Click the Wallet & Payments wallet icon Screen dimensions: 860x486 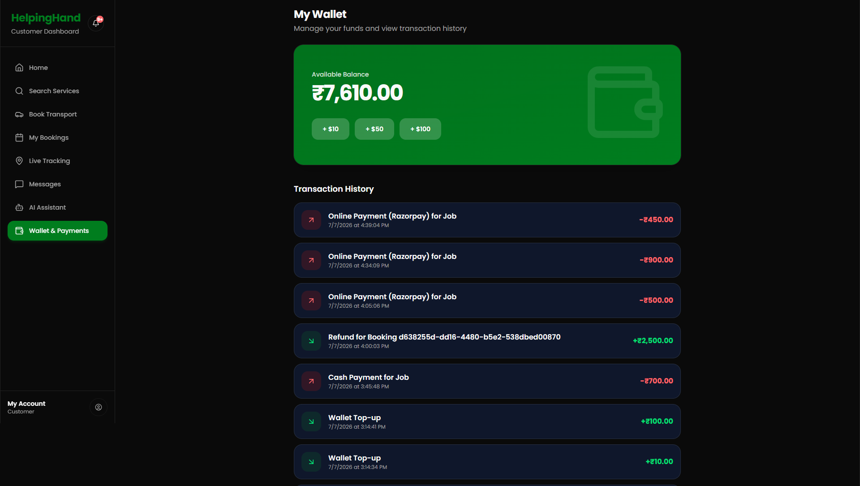[x=19, y=231]
